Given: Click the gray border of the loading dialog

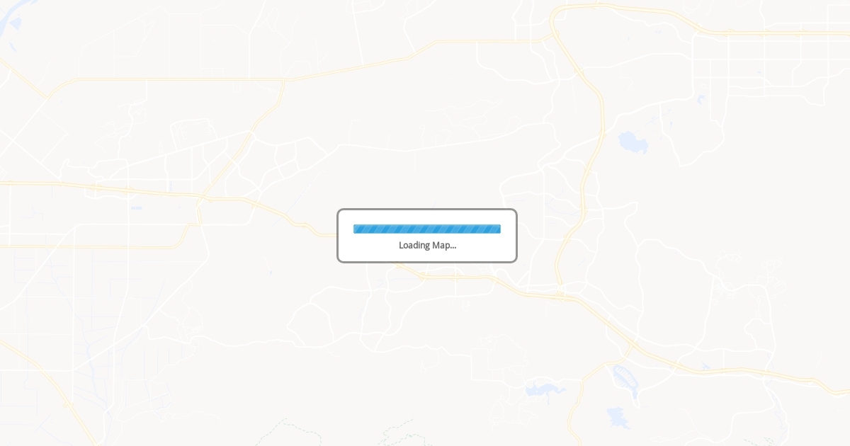Looking at the screenshot, I should pyautogui.click(x=427, y=210).
